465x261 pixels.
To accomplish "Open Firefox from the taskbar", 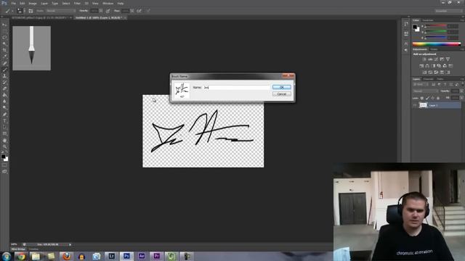I will [66, 256].
